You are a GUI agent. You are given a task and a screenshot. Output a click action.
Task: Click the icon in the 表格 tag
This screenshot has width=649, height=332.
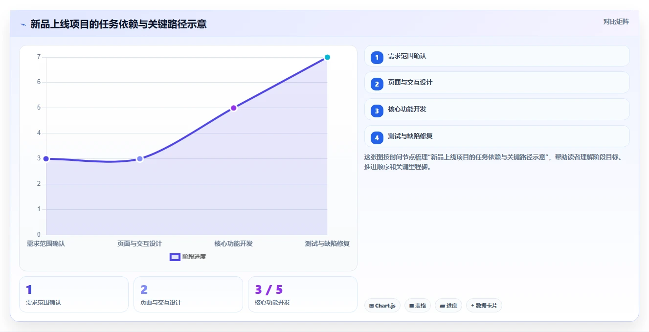(x=412, y=306)
